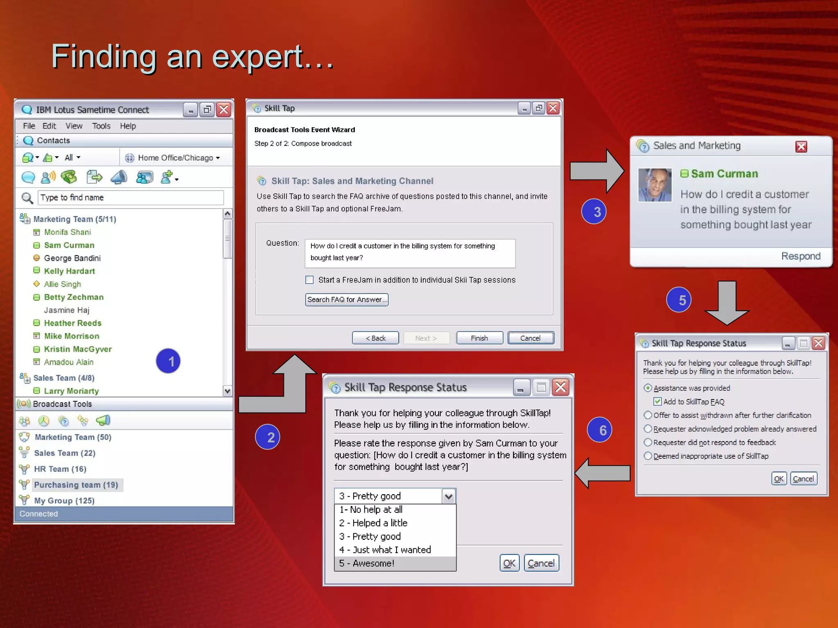
Task: Open the All contacts filter dropdown
Action: (x=72, y=157)
